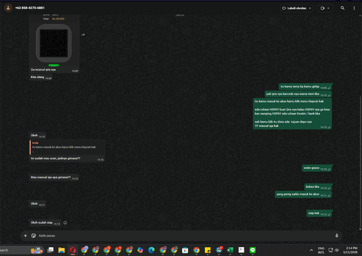Open the Labeli obrolan dropdown
This screenshot has height=256, width=362.
click(x=297, y=8)
